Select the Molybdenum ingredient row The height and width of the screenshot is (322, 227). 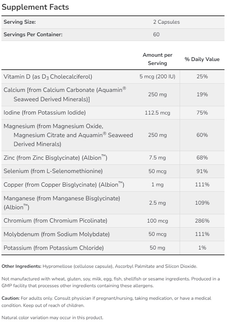tap(56, 234)
